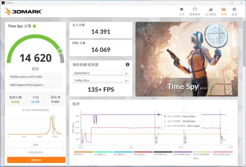Viewport: 246px width, 167px height.
Task: Click the green gauge knob on score arc
Action: 60,51
